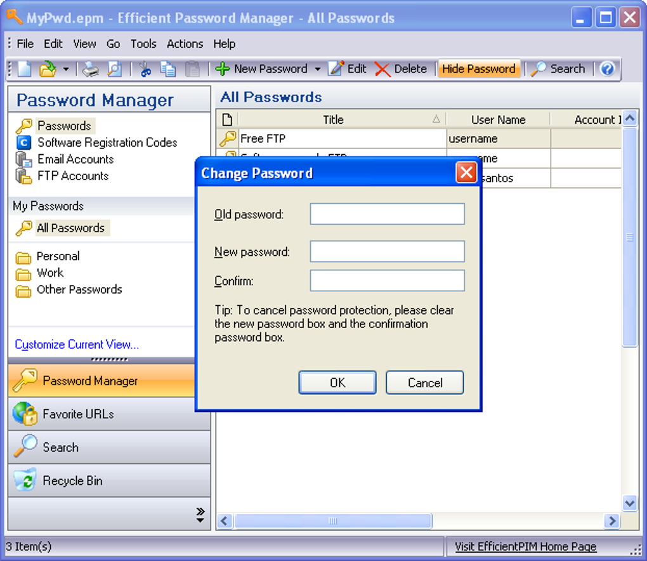Image resolution: width=647 pixels, height=561 pixels.
Task: Click the Recycle Bin icon
Action: [25, 480]
